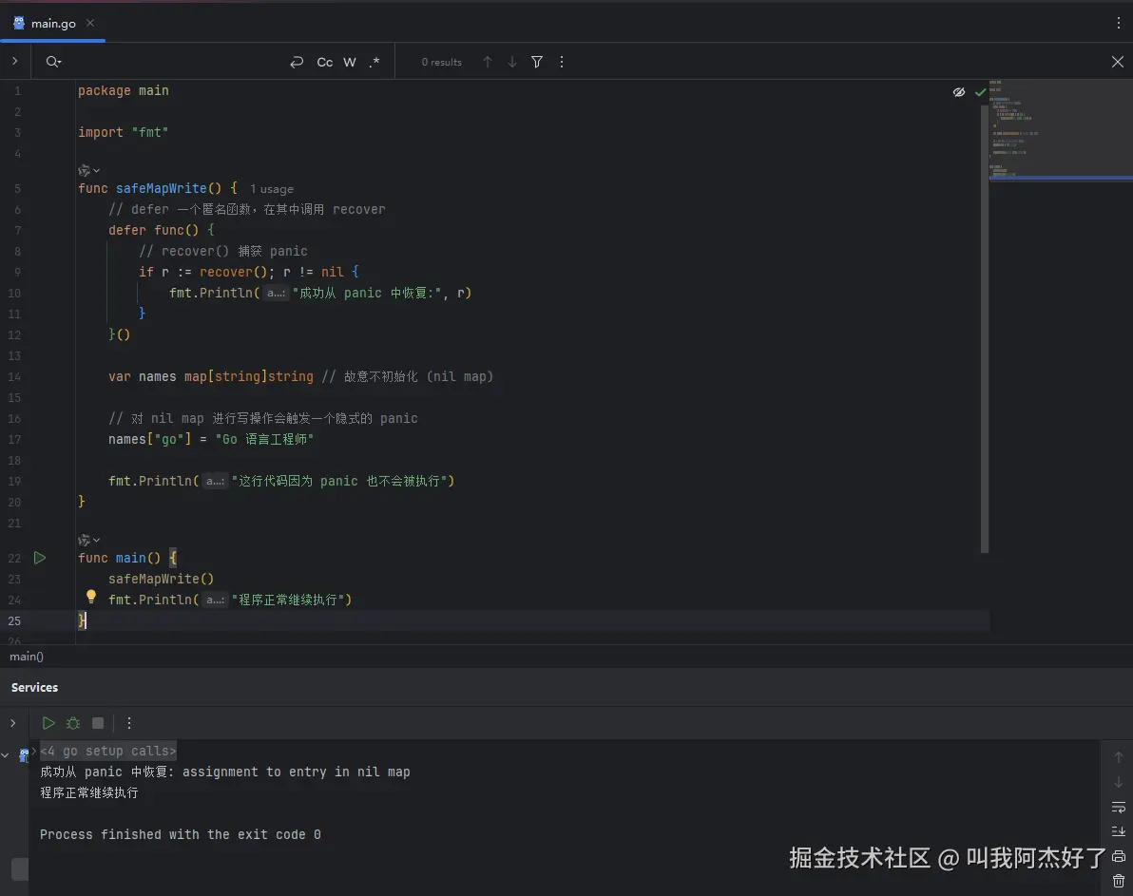Click main() breadcrumb
The width and height of the screenshot is (1133, 896).
click(x=27, y=657)
